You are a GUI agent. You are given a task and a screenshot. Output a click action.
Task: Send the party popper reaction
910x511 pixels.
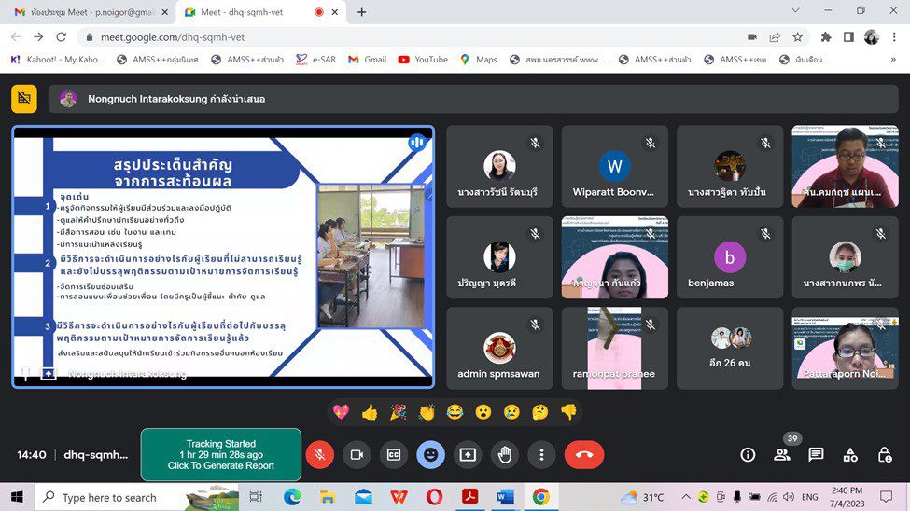point(399,412)
